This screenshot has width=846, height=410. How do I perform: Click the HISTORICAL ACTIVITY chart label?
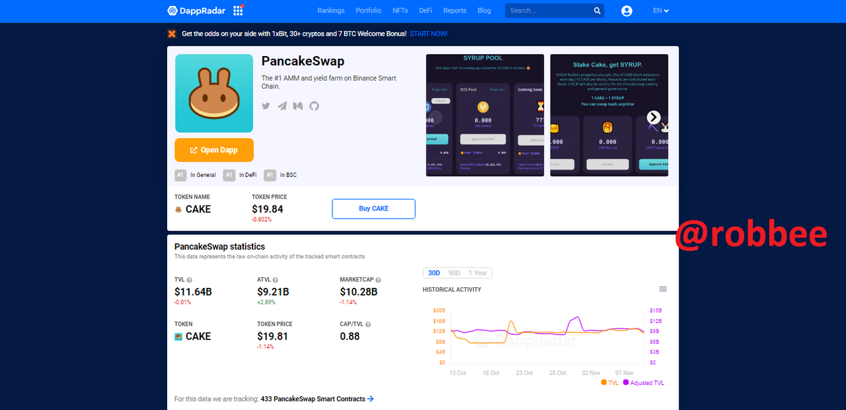point(452,290)
